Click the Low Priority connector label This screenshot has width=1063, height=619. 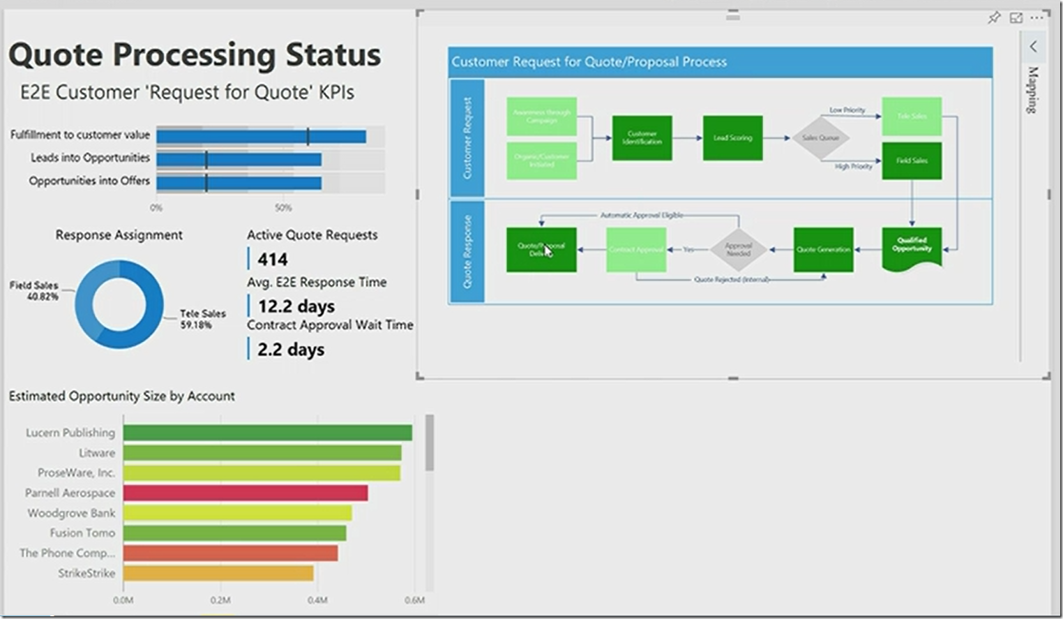(x=847, y=110)
